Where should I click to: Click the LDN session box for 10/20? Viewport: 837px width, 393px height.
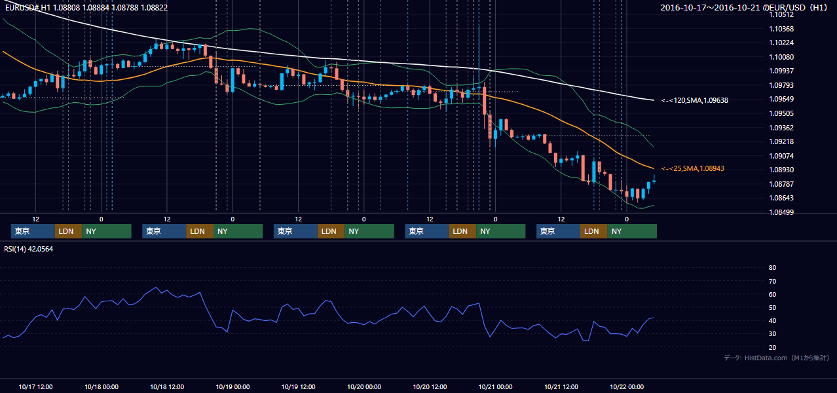[x=462, y=231]
